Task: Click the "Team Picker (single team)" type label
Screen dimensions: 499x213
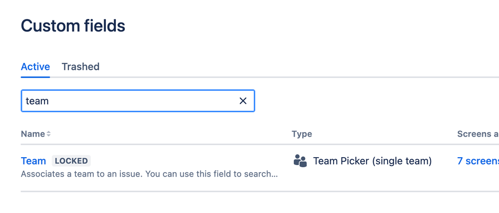Action: (x=372, y=161)
